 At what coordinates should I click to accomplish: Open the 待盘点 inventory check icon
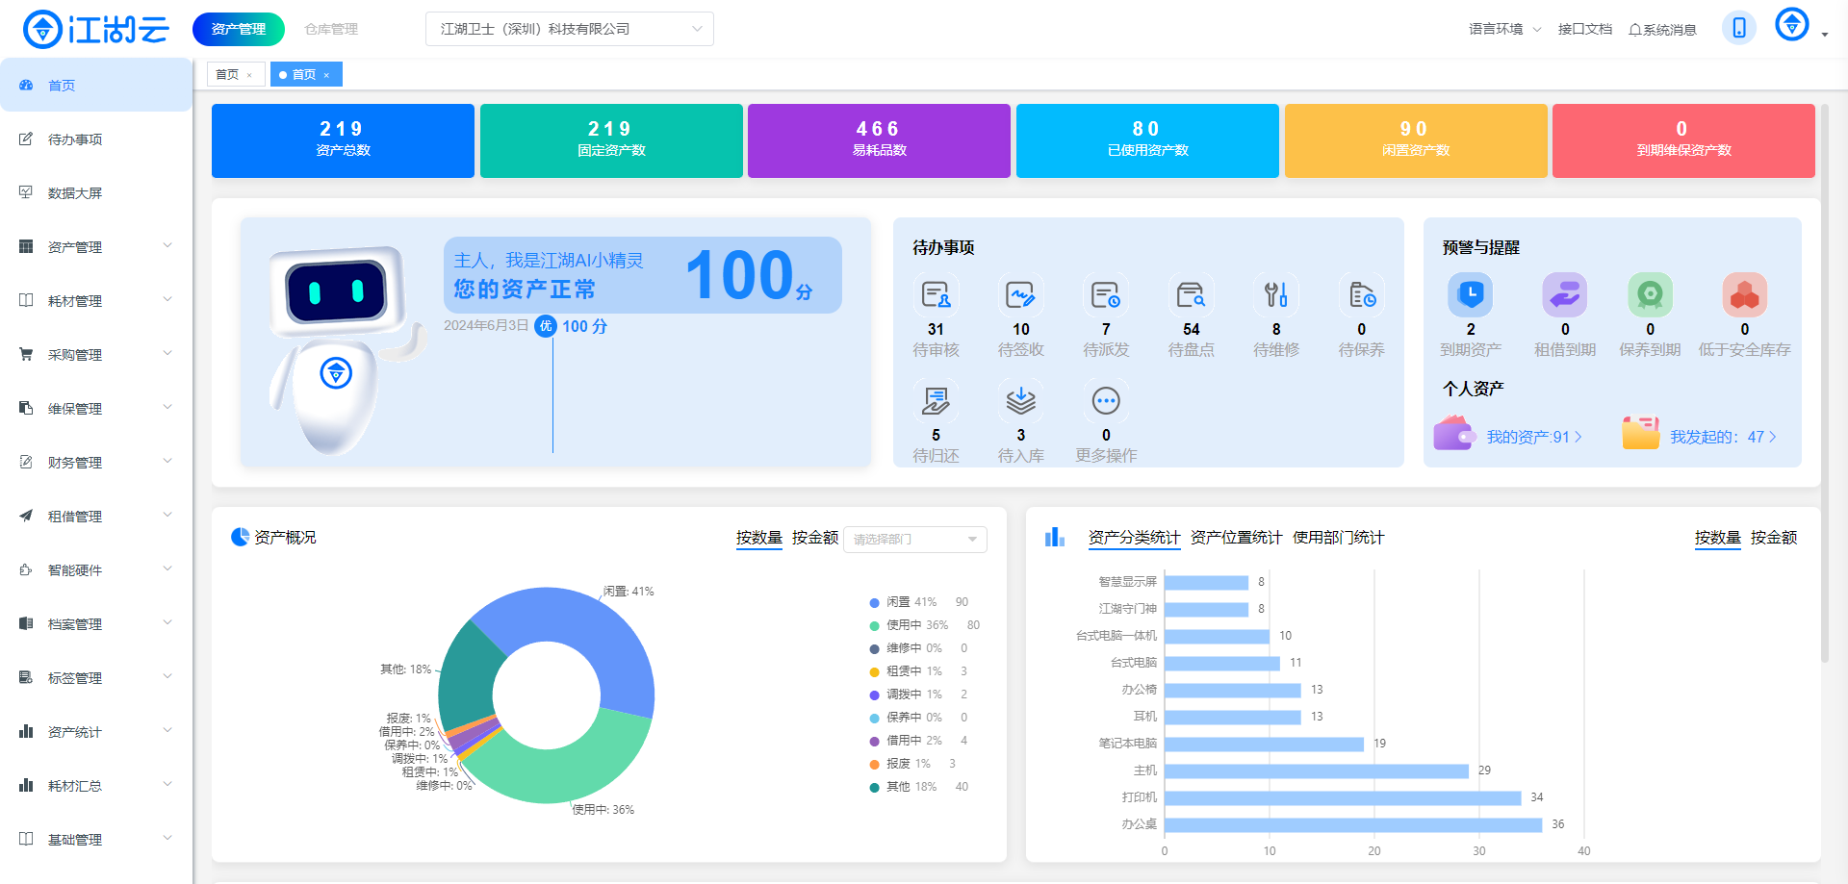click(x=1191, y=294)
